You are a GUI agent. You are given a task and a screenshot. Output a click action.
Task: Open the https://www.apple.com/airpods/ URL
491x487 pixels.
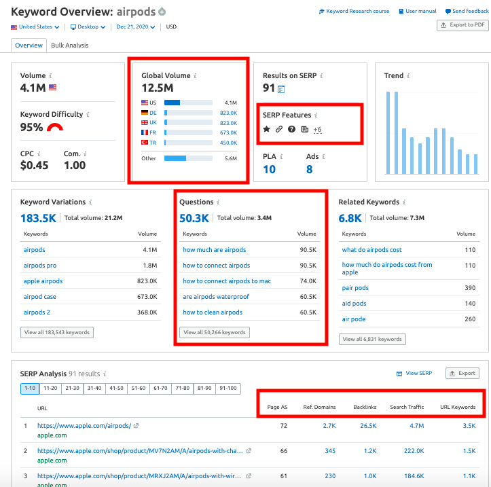click(x=84, y=426)
